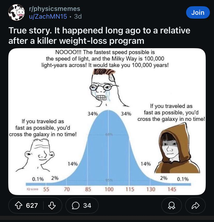Go to the r/physicsmemes subreddit link
Viewport: 214px width, 222px height.
click(x=54, y=9)
